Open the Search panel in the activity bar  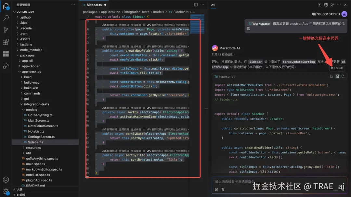[x=6, y=18]
